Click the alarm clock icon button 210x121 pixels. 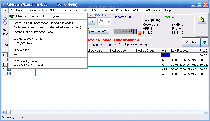[202, 20]
